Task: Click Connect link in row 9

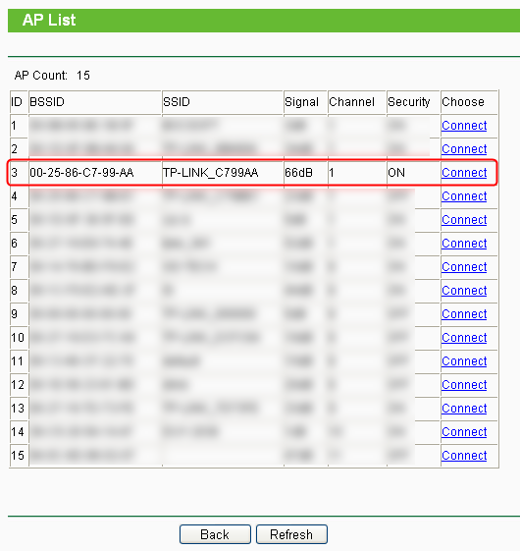Action: [x=464, y=313]
